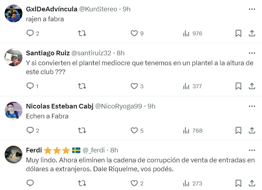Open more options on Santiago Ruiz's tweet
This screenshot has width=262, height=190.
[x=252, y=53]
